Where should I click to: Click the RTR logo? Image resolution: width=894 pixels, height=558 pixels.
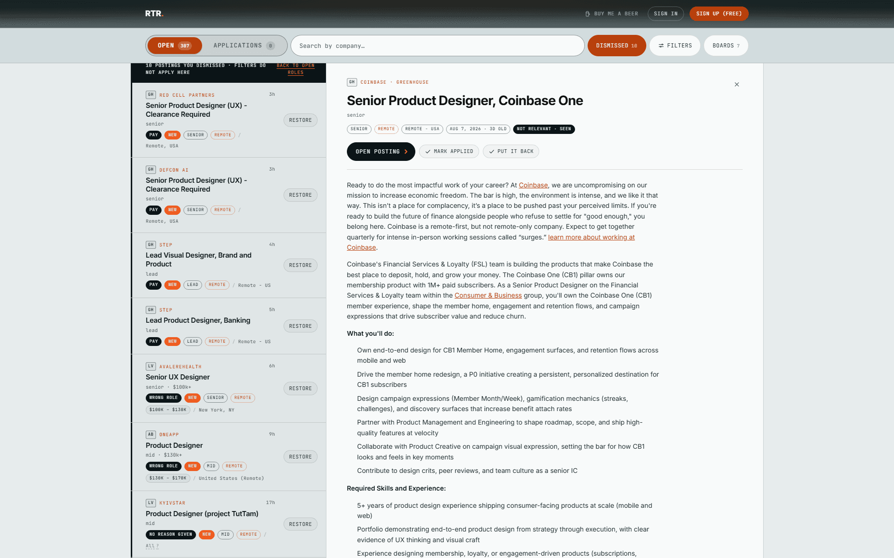[x=154, y=13]
